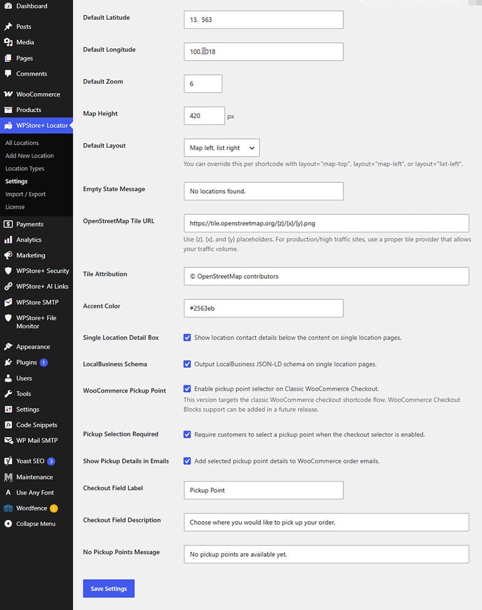Viewport: 482px width, 610px height.
Task: Disable the WooCommerce Pickup Point checkbox
Action: pyautogui.click(x=187, y=389)
